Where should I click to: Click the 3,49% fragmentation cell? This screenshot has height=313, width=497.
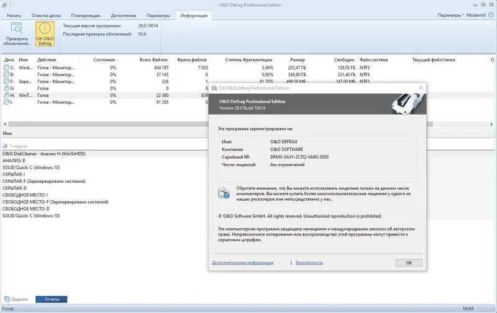tap(267, 68)
